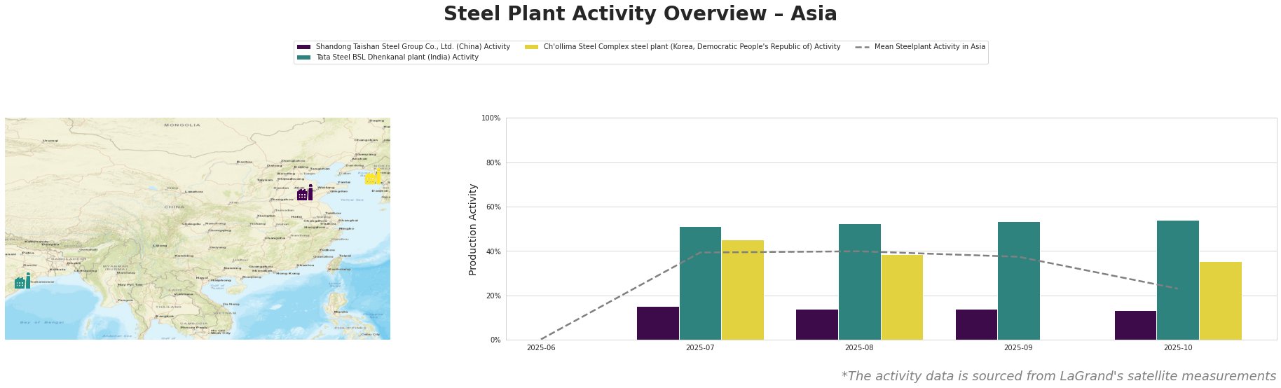The width and height of the screenshot is (1281, 388).
Task: Click the 100% y-axis tick label
Action: (491, 118)
